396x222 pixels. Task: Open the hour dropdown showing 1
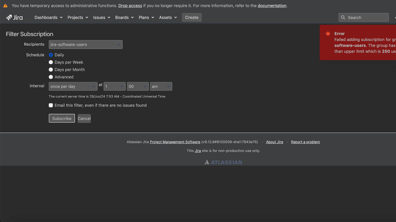tap(114, 86)
